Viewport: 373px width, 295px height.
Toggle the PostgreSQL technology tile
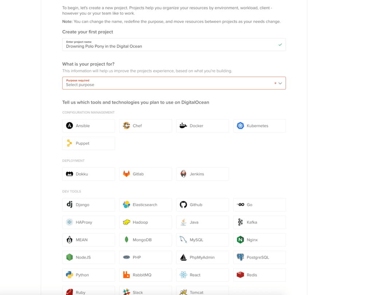[259, 257]
